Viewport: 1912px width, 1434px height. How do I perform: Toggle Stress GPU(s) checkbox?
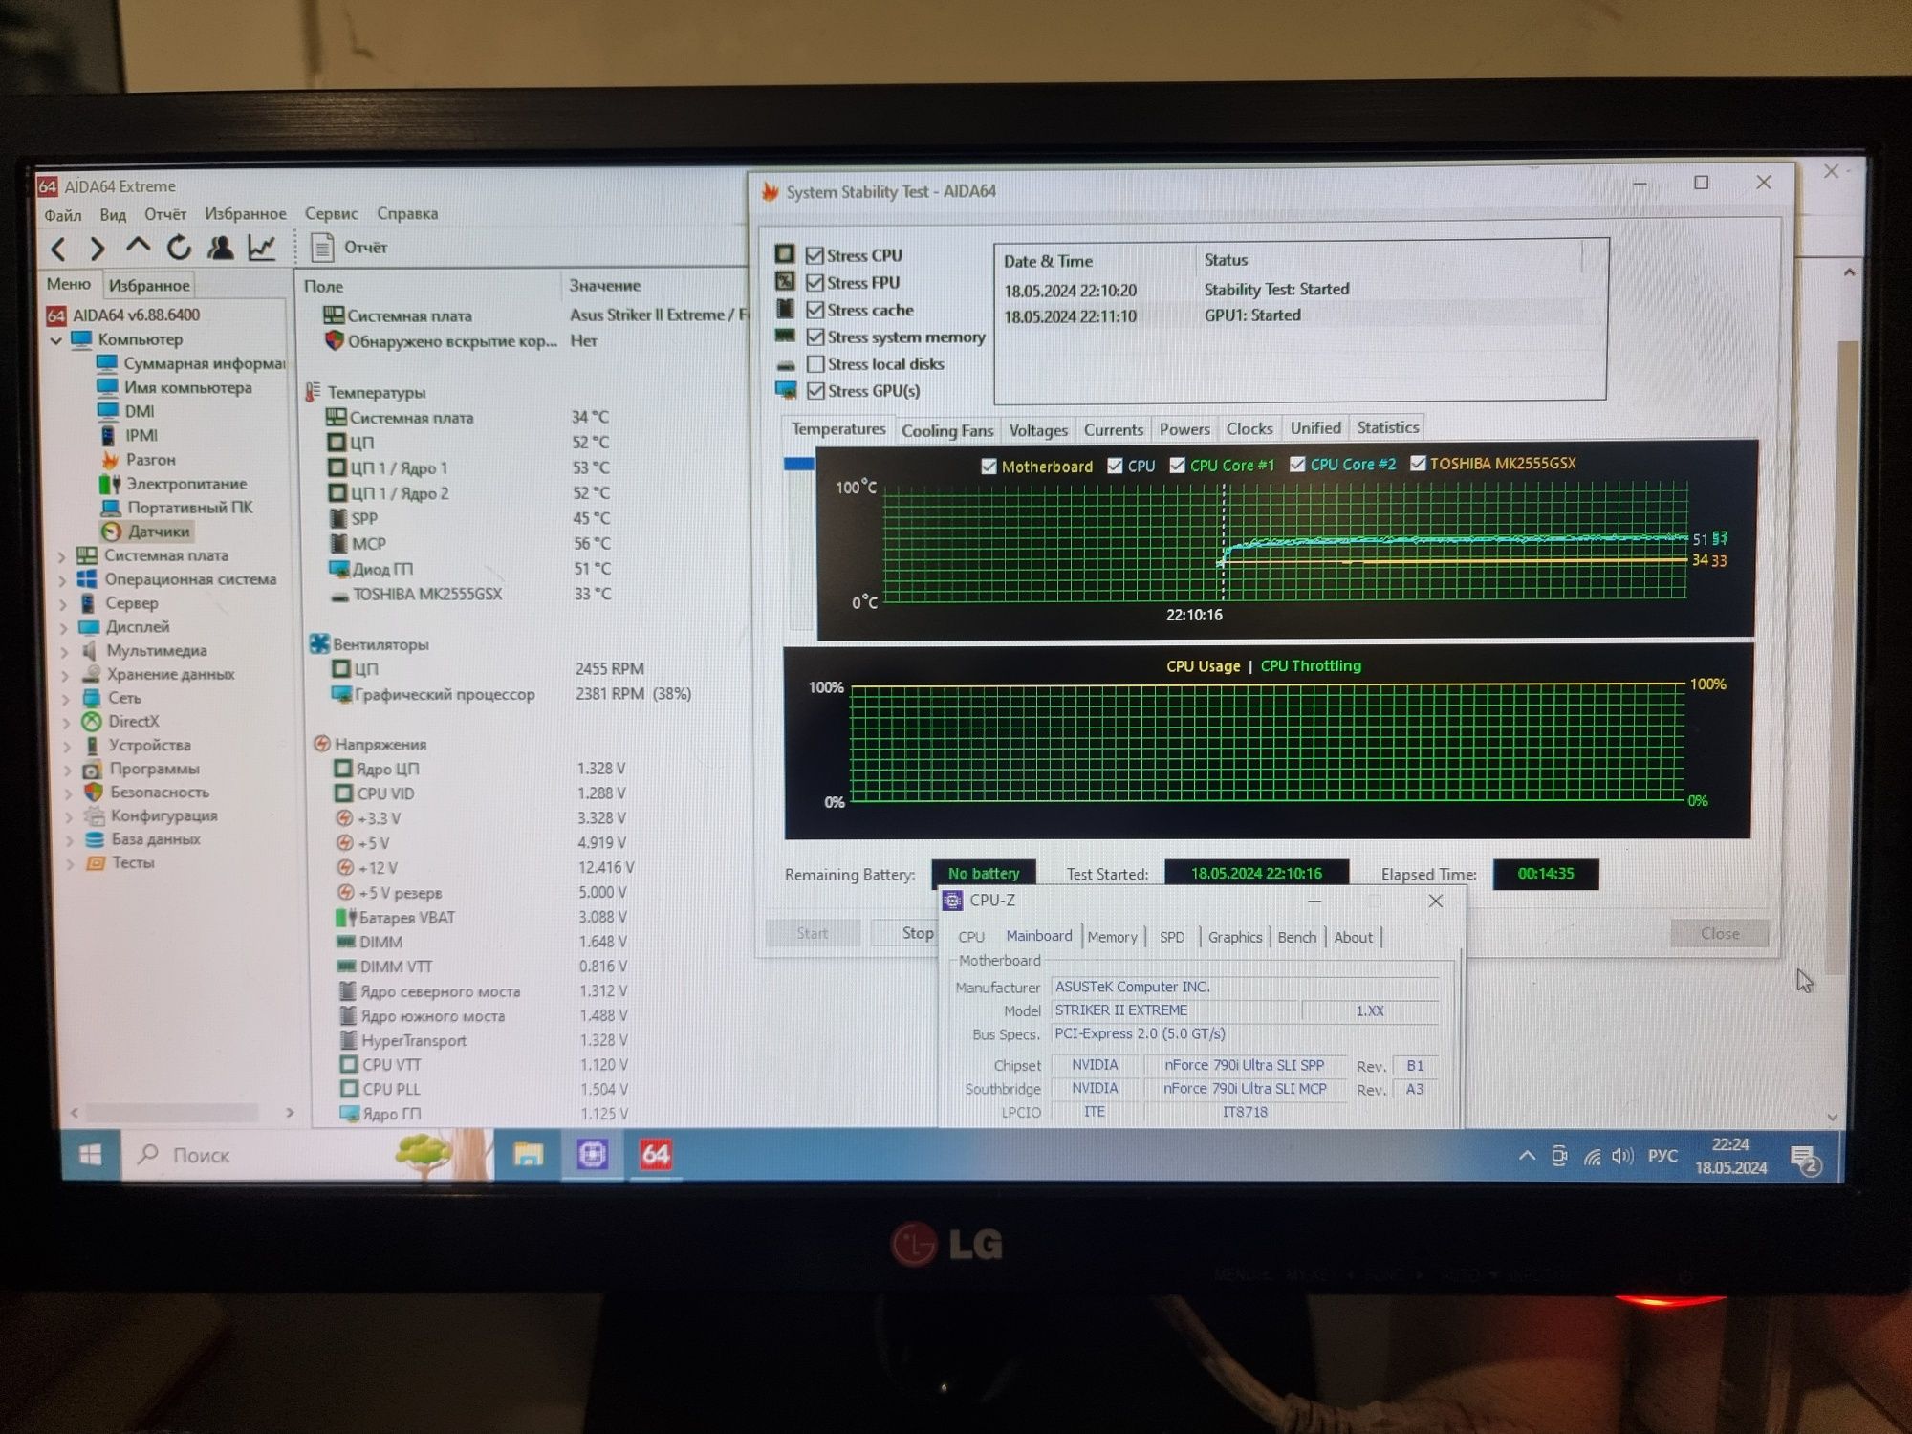[x=815, y=391]
